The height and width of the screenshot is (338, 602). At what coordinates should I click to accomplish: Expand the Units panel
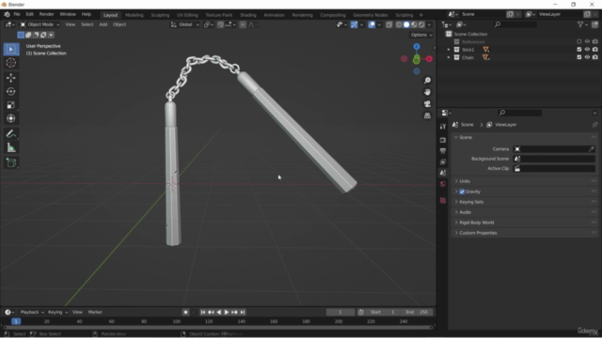pyautogui.click(x=525, y=181)
